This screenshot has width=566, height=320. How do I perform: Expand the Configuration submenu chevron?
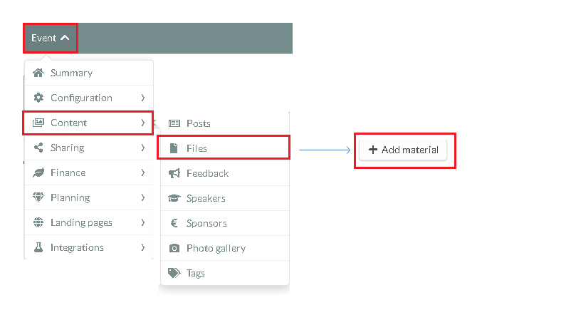tap(143, 98)
